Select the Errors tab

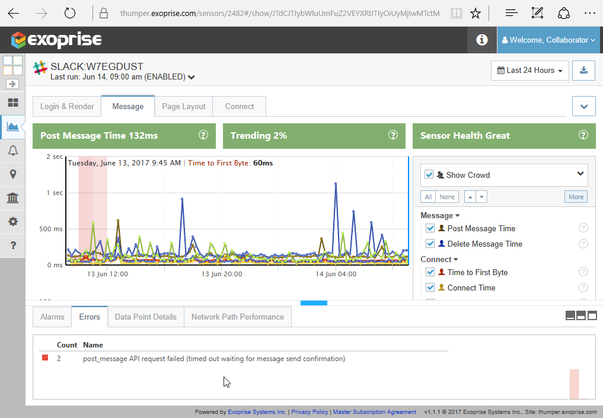coord(90,317)
